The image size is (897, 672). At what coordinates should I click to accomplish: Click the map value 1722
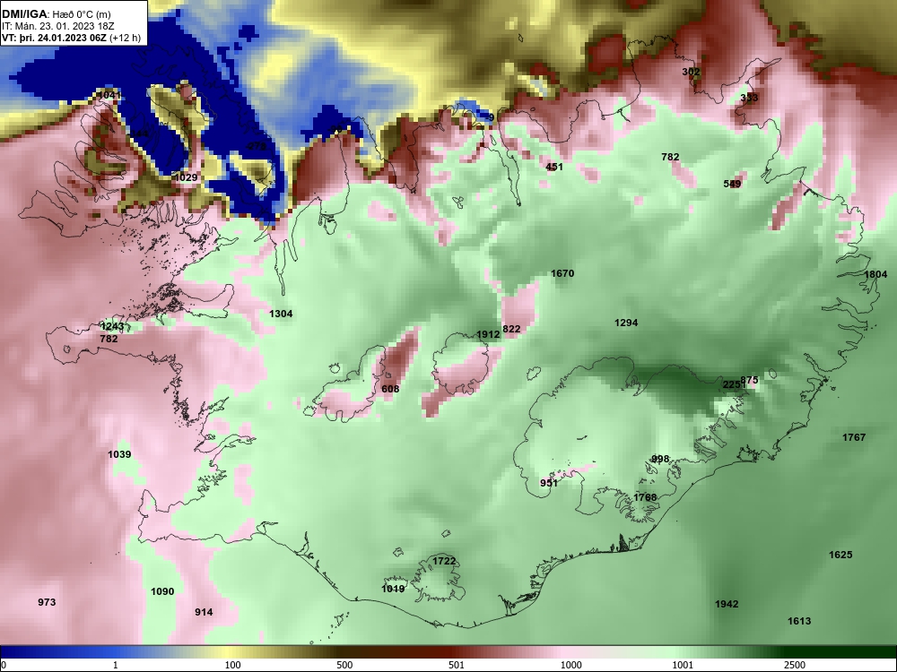[x=444, y=561]
